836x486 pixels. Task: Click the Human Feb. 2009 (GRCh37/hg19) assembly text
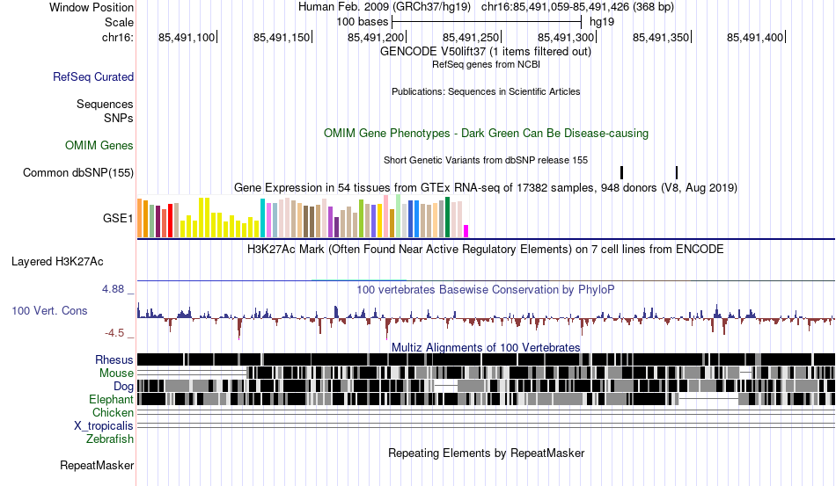click(x=385, y=7)
